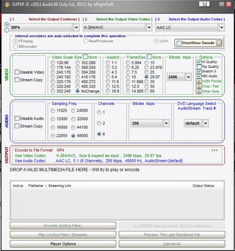Open the Crop / Pad settings icon
This screenshot has height=251, width=235.
pos(199,86)
